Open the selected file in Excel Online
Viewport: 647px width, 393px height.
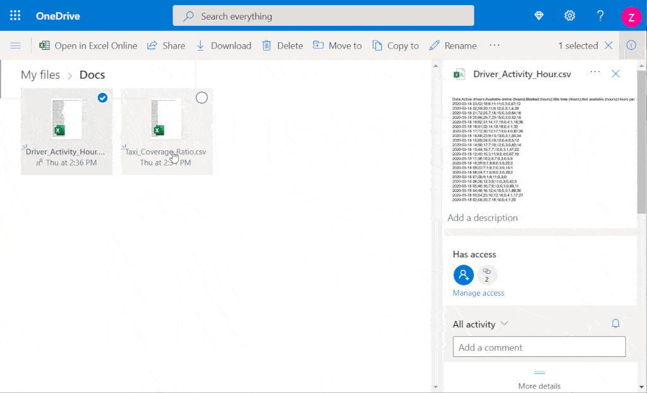tap(88, 45)
